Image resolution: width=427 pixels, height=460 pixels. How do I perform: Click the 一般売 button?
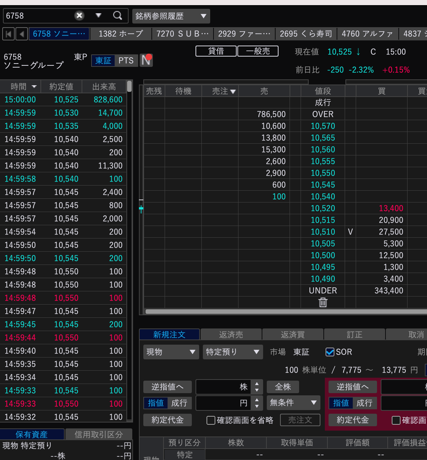pos(258,51)
